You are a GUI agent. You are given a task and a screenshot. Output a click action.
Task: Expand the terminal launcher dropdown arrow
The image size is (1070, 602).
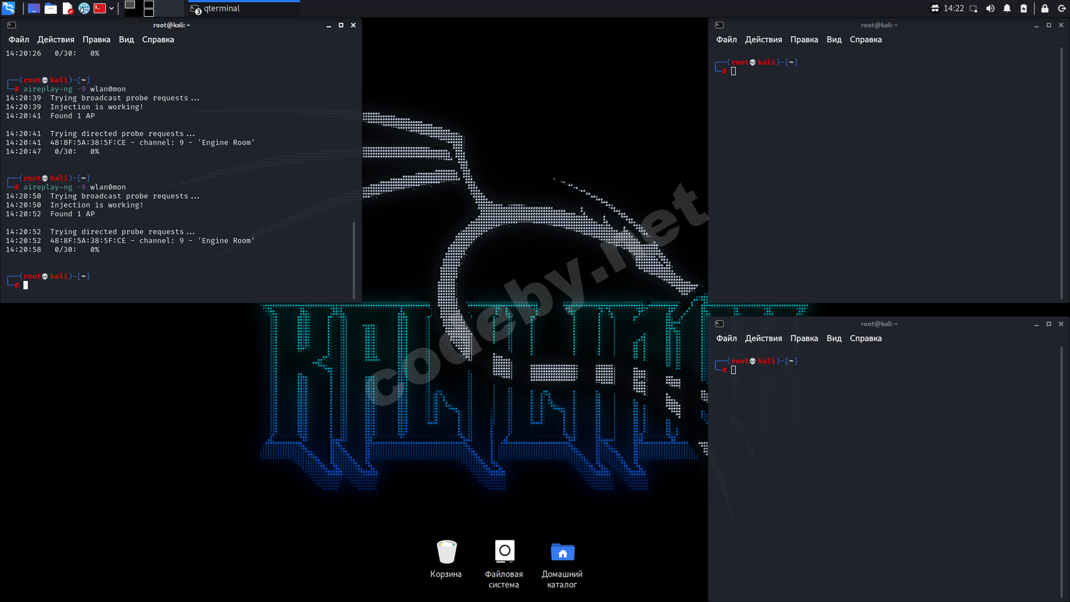click(x=112, y=9)
